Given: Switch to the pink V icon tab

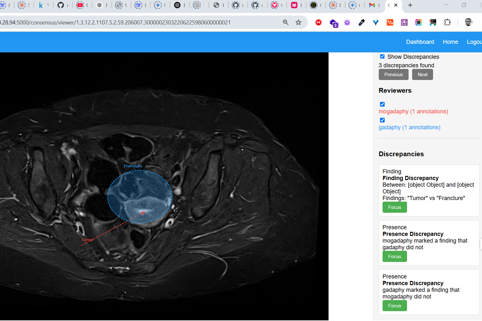Looking at the screenshot, I should [275, 5].
